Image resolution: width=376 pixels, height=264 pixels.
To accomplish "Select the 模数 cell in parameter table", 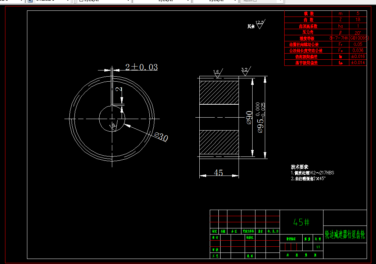I will click(x=309, y=14).
